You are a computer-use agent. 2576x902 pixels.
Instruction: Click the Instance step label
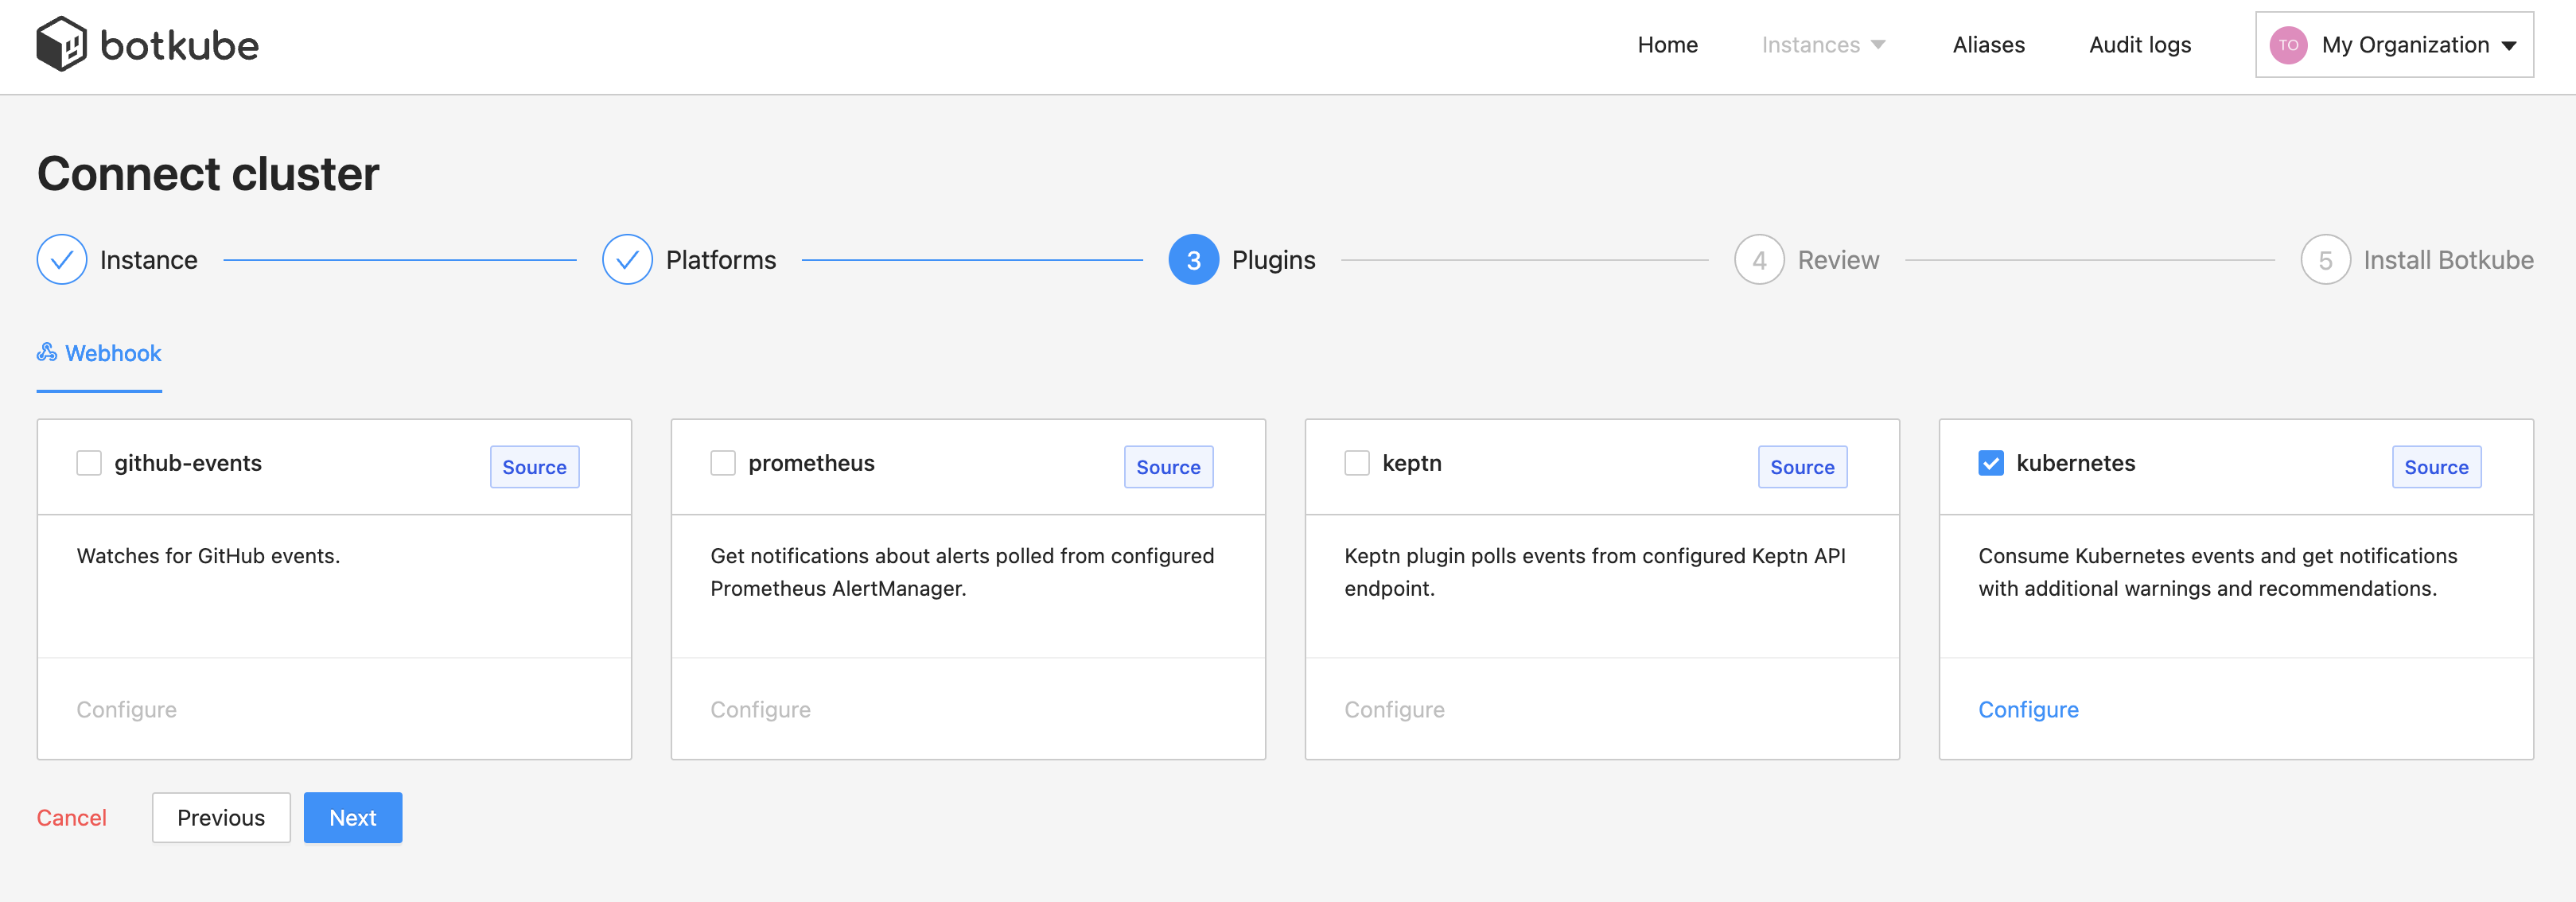[x=149, y=260]
